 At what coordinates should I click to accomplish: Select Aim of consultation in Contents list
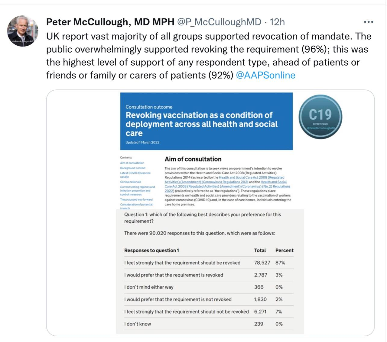[x=132, y=163]
